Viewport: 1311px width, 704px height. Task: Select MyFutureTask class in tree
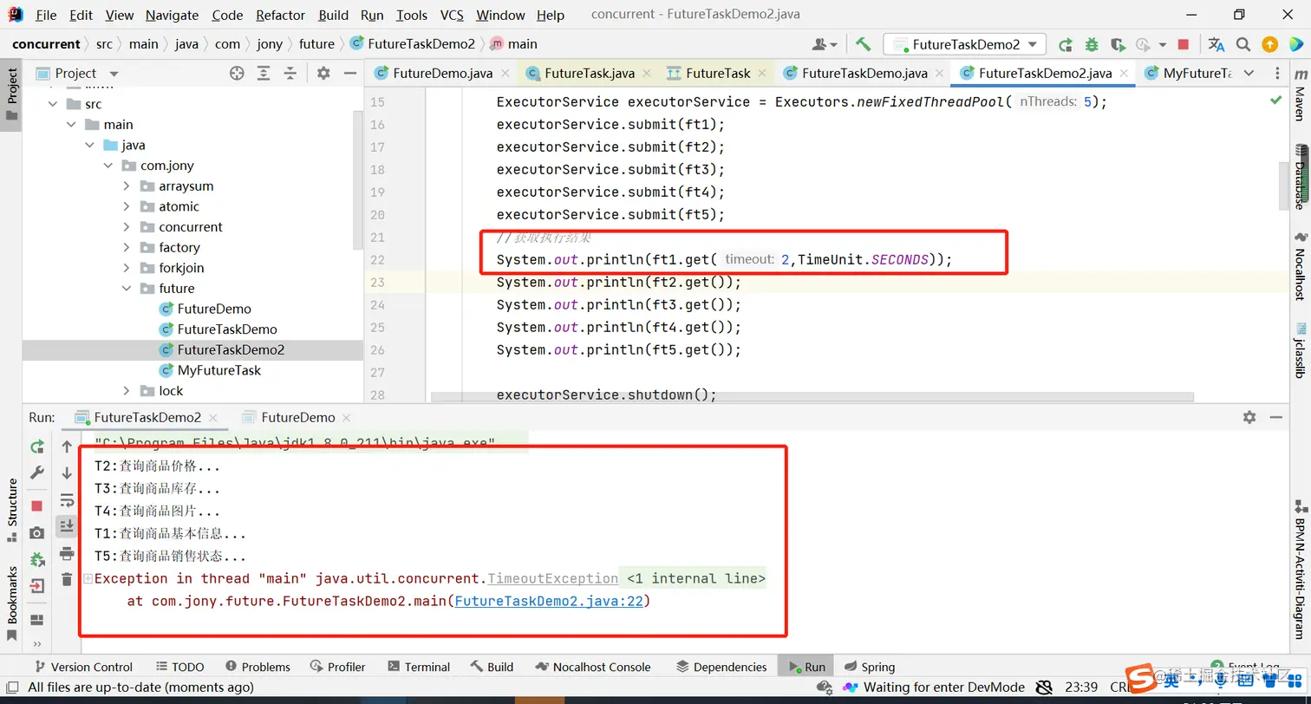click(218, 370)
